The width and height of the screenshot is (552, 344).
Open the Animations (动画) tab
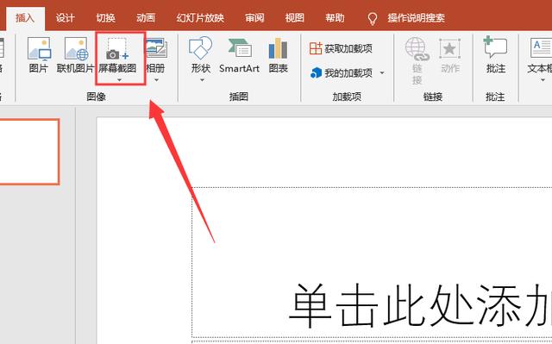pyautogui.click(x=146, y=18)
